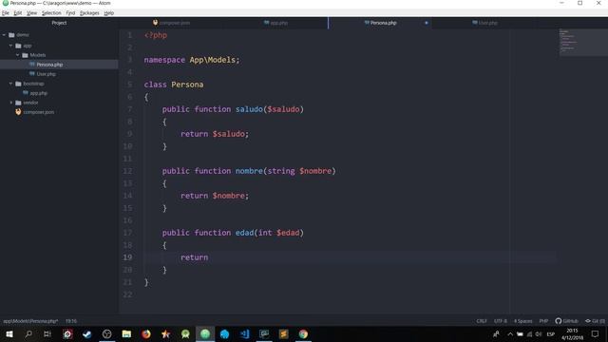Open the File menu
This screenshot has width=608, height=342.
click(6, 12)
